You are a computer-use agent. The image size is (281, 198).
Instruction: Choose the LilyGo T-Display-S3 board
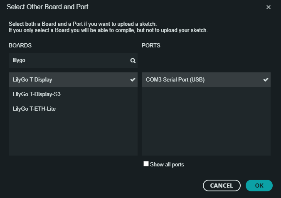coord(73,94)
